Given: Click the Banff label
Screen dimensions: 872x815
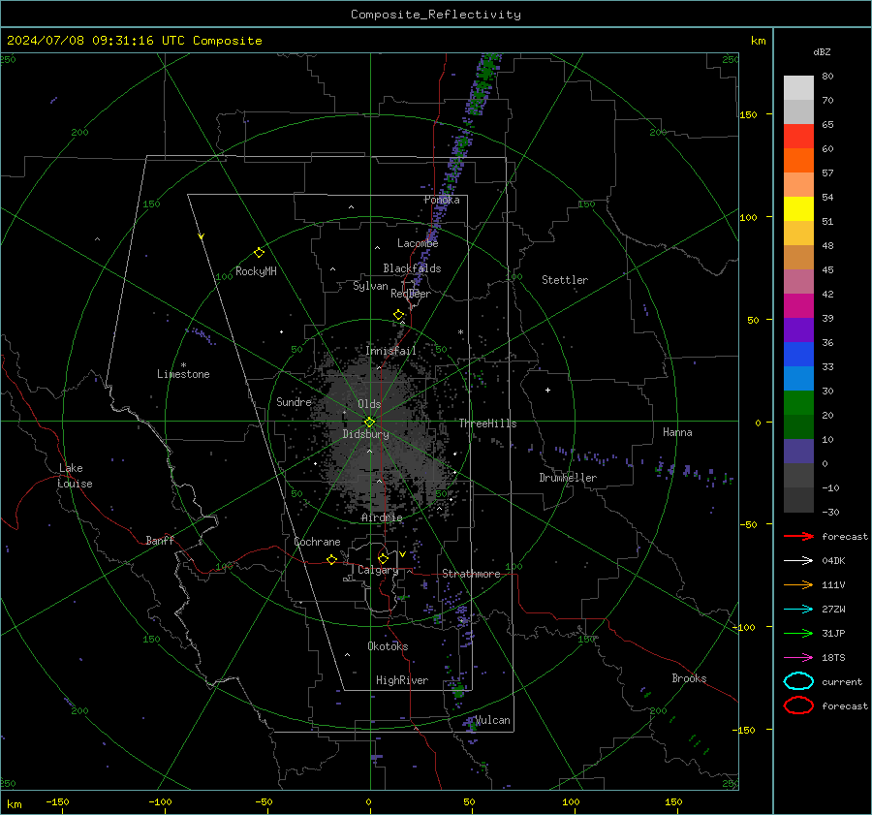Looking at the screenshot, I should (160, 541).
